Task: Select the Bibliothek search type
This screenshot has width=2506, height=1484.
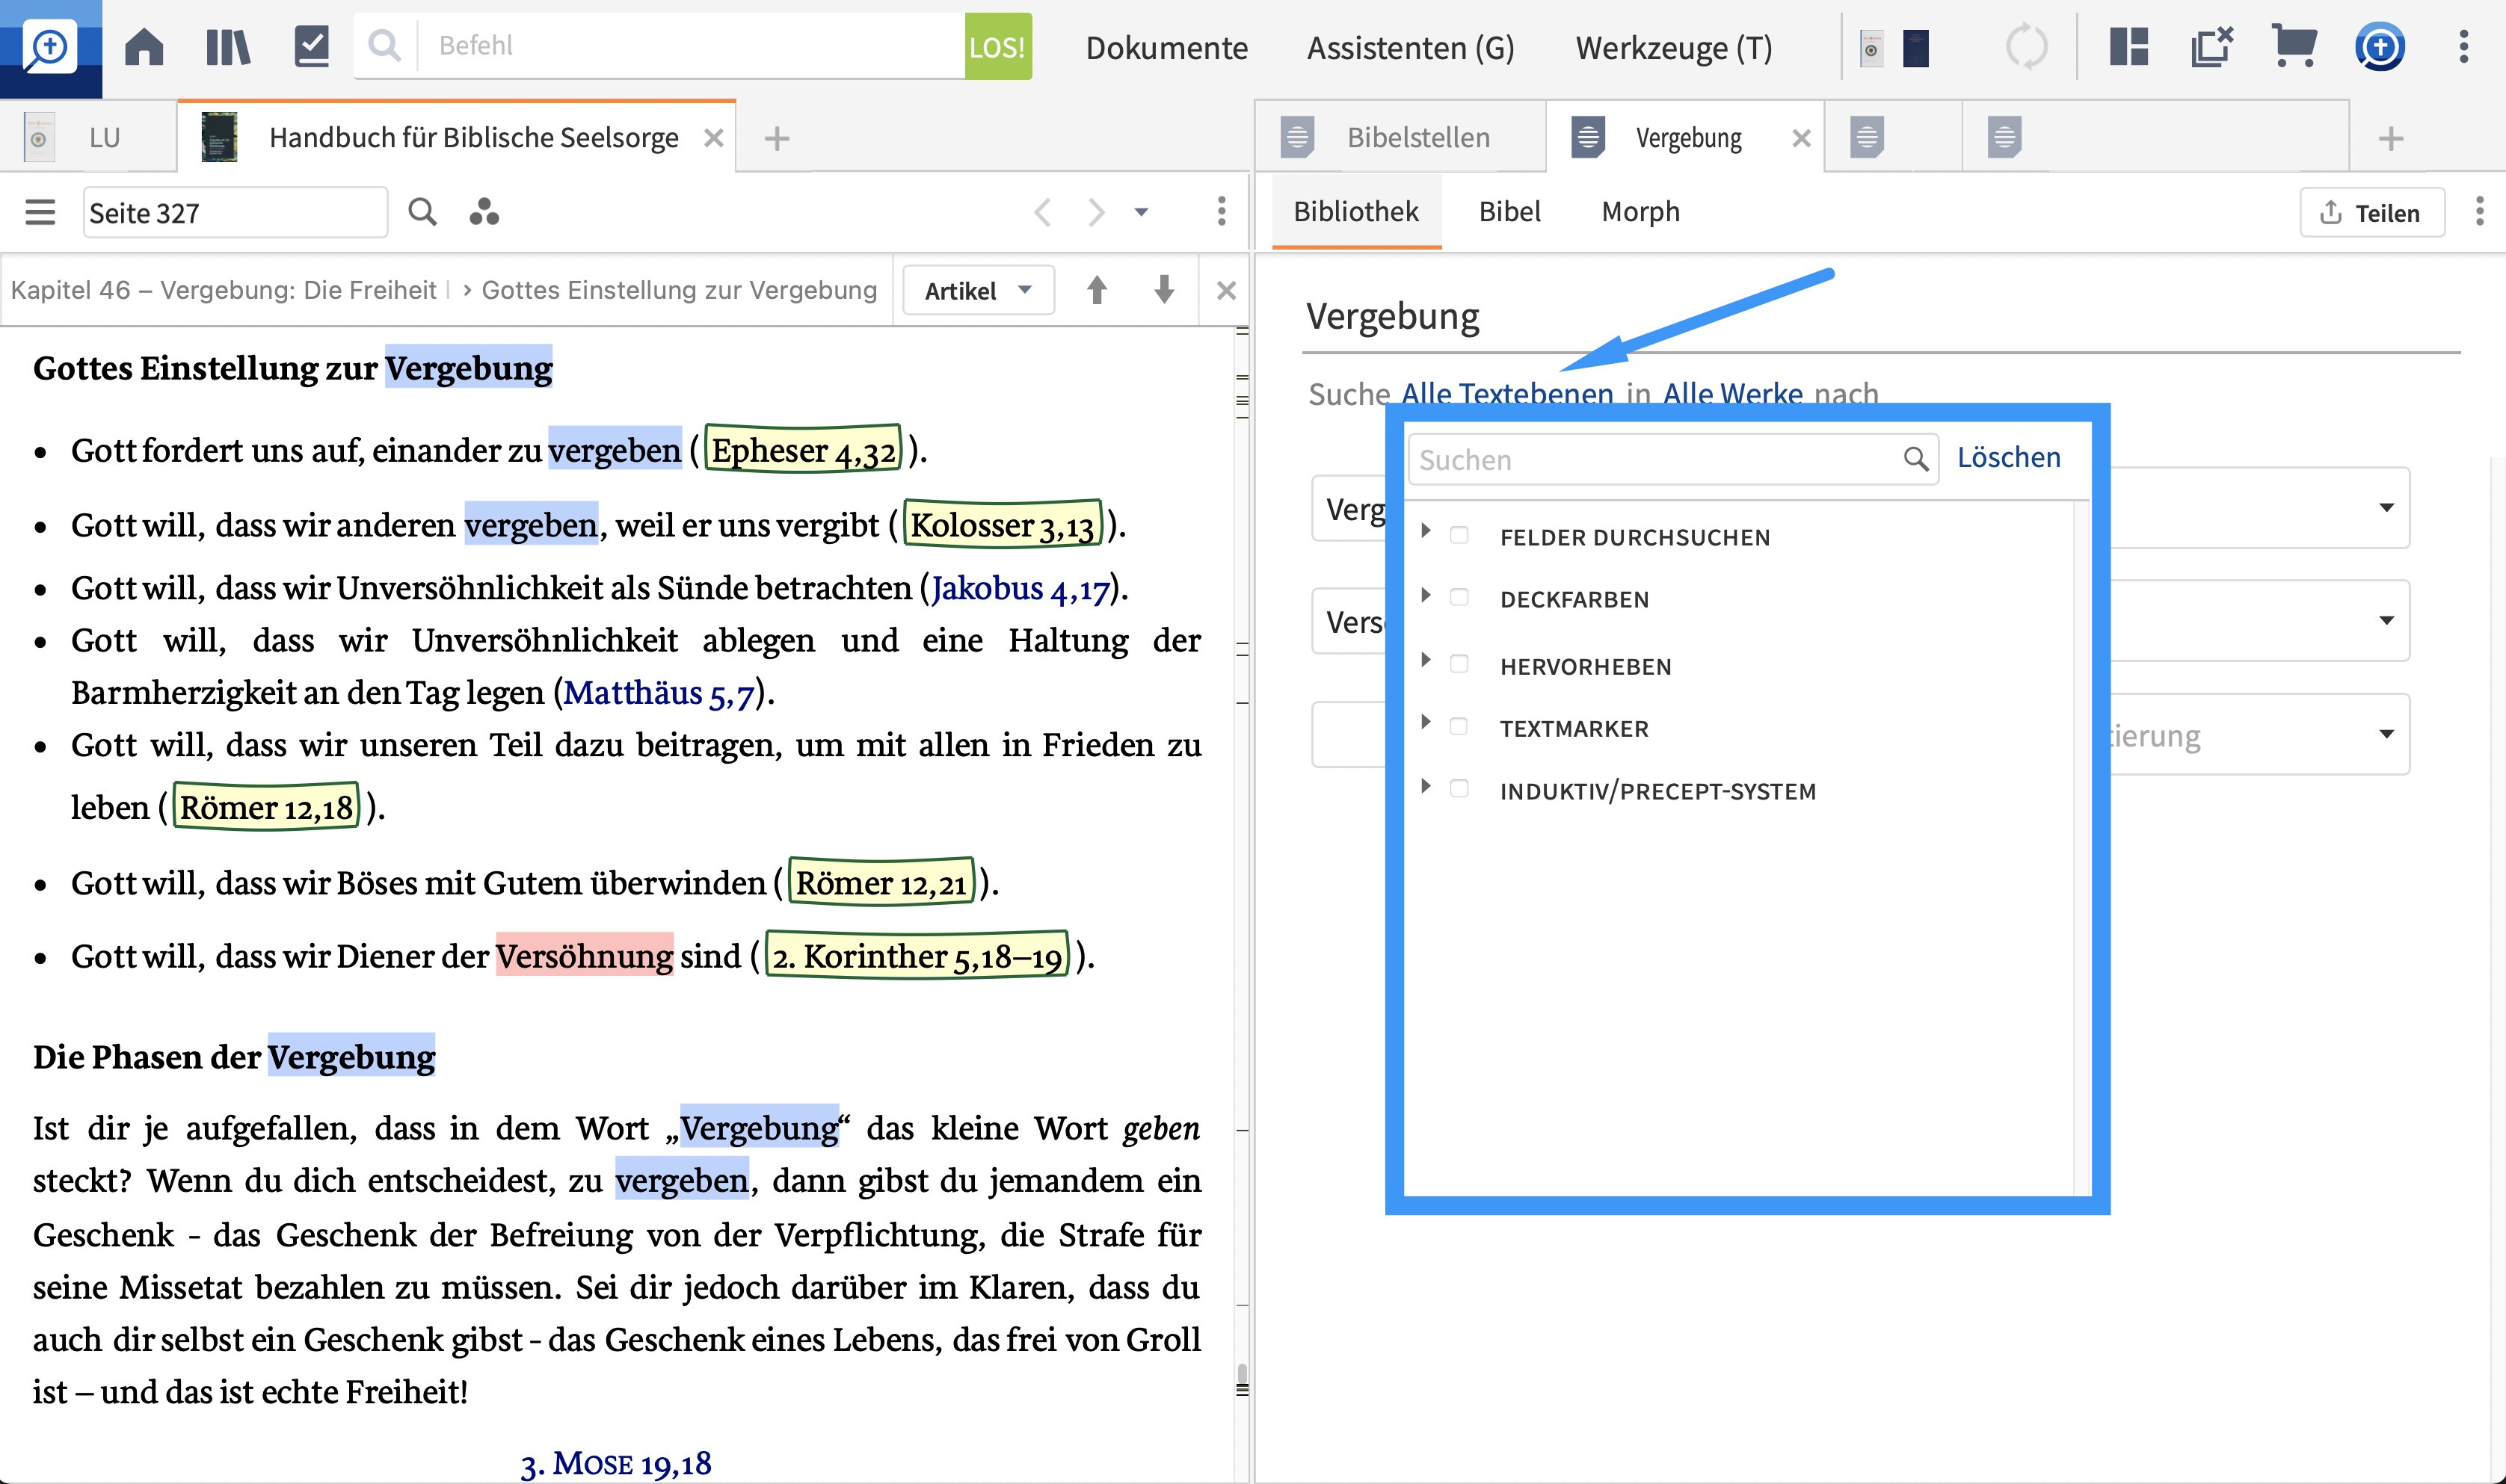Action: [x=1355, y=211]
